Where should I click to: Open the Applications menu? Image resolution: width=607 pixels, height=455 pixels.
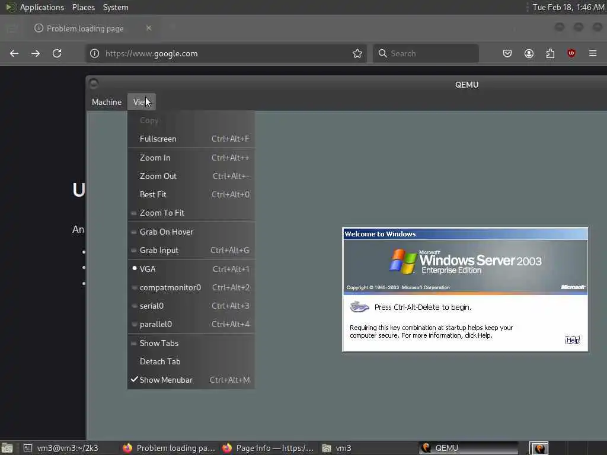(x=42, y=7)
